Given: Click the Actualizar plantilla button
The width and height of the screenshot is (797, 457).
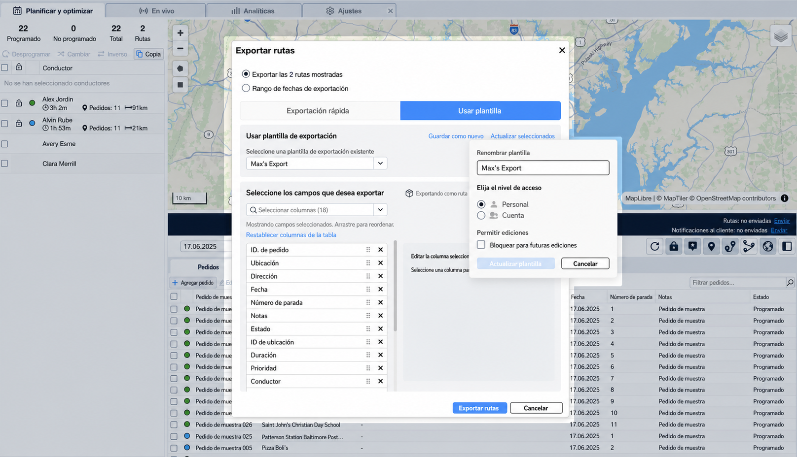Looking at the screenshot, I should coord(515,263).
